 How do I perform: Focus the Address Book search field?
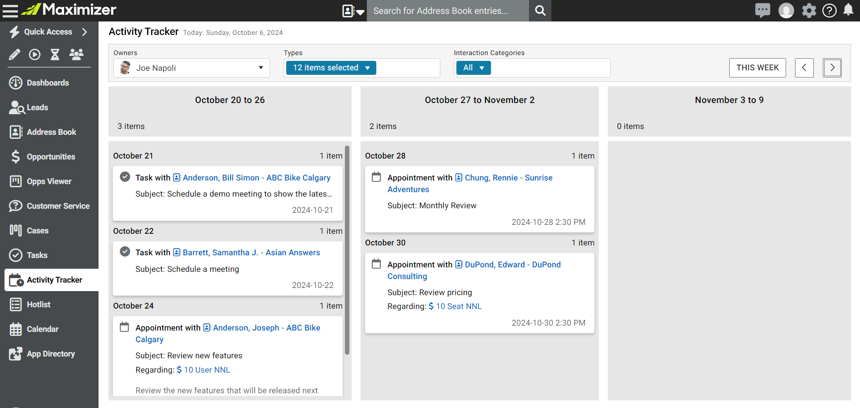point(447,11)
